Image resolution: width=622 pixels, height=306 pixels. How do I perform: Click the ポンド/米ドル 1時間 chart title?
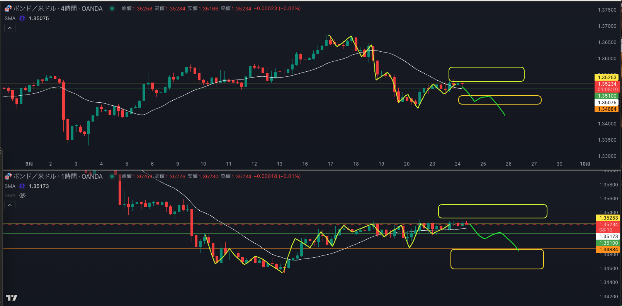point(58,176)
